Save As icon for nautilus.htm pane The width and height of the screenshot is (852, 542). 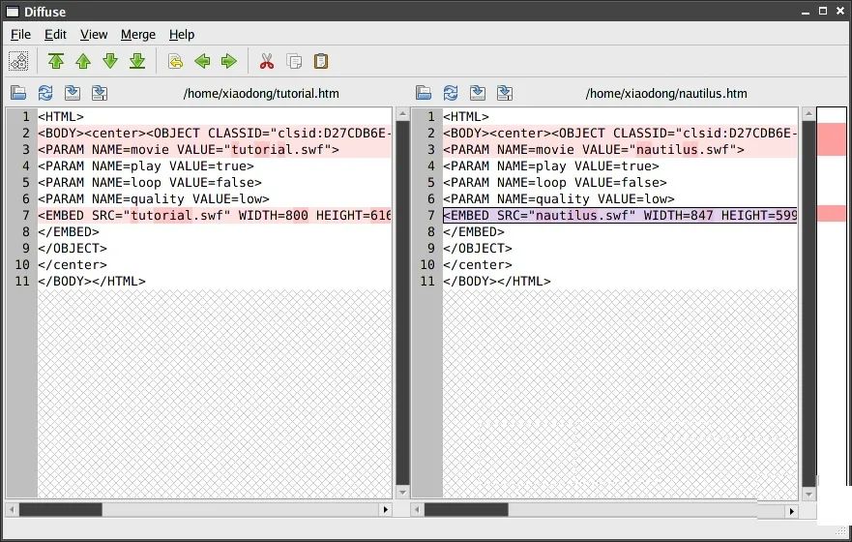point(505,93)
